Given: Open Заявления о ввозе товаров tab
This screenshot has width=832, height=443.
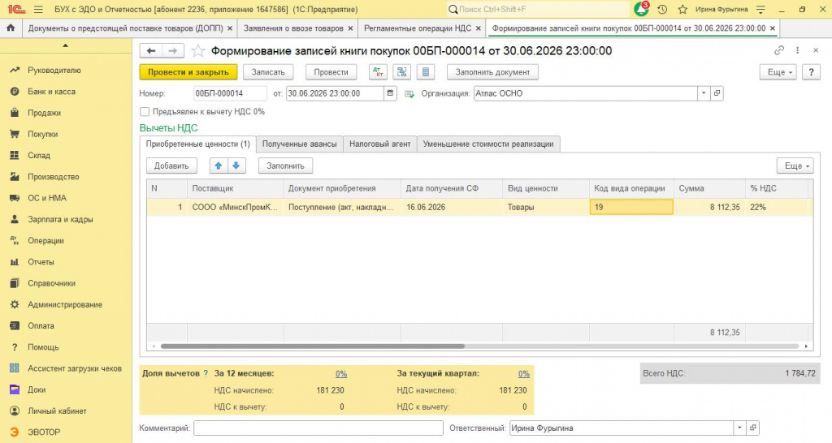Looking at the screenshot, I should point(293,28).
